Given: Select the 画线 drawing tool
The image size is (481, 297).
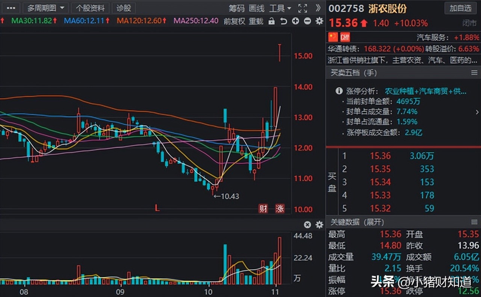Looking at the screenshot, I should point(257,8).
